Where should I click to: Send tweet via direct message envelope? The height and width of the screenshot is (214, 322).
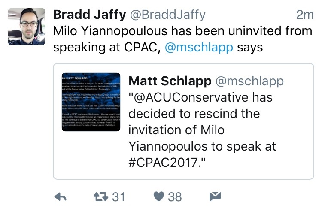[x=214, y=197]
